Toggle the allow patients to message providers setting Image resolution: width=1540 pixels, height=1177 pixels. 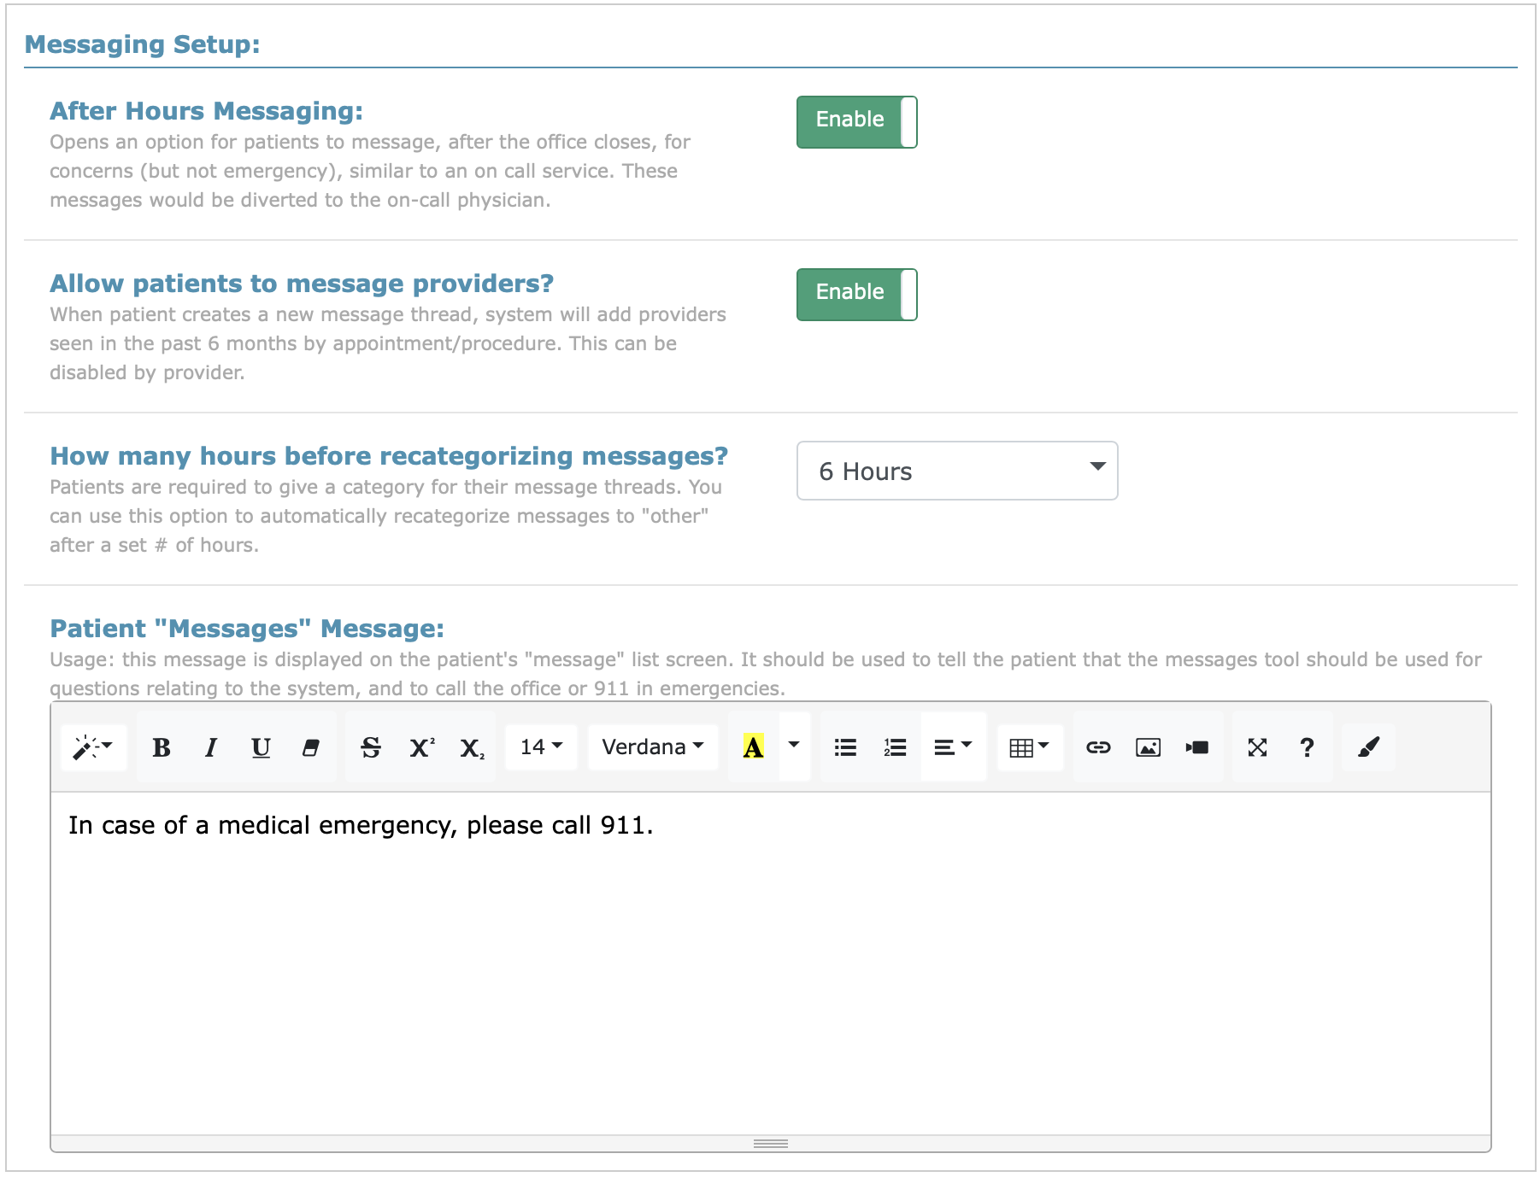pyautogui.click(x=855, y=293)
